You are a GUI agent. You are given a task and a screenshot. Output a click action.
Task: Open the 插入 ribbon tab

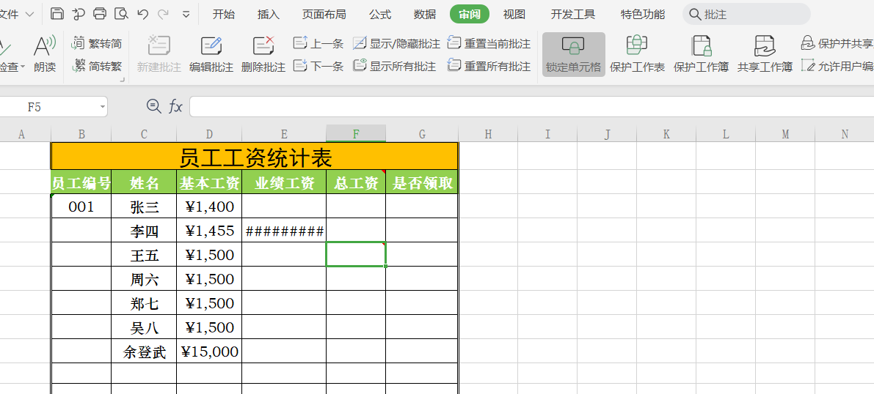pyautogui.click(x=268, y=15)
